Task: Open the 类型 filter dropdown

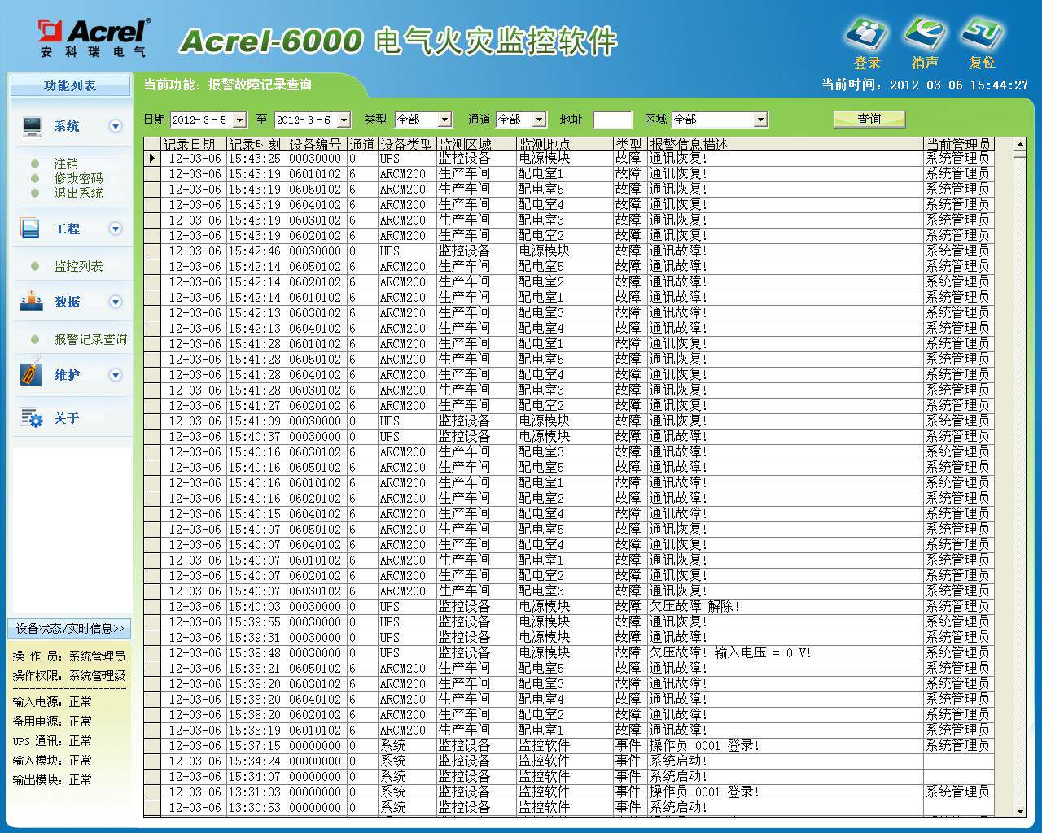Action: (x=444, y=120)
